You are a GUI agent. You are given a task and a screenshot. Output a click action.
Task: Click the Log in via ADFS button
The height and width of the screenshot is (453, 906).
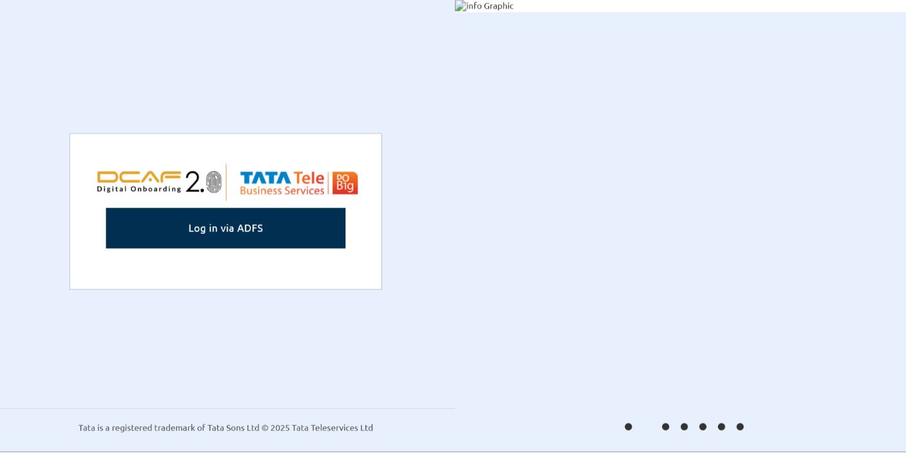pyautogui.click(x=225, y=228)
